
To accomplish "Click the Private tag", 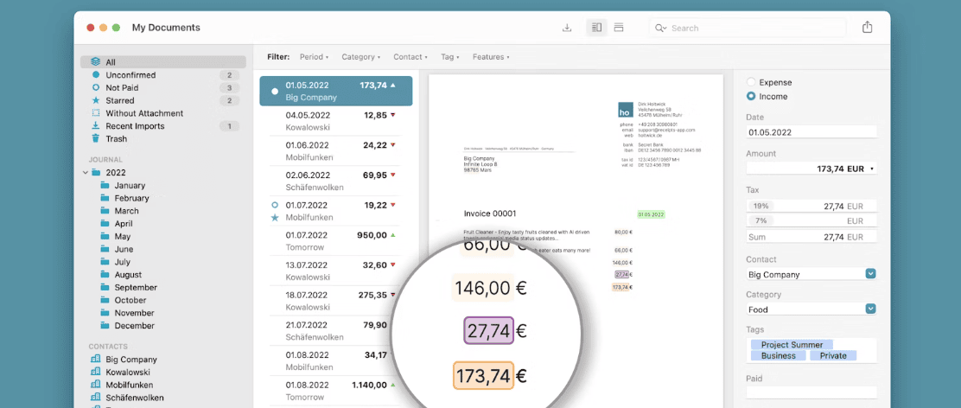I will (833, 355).
